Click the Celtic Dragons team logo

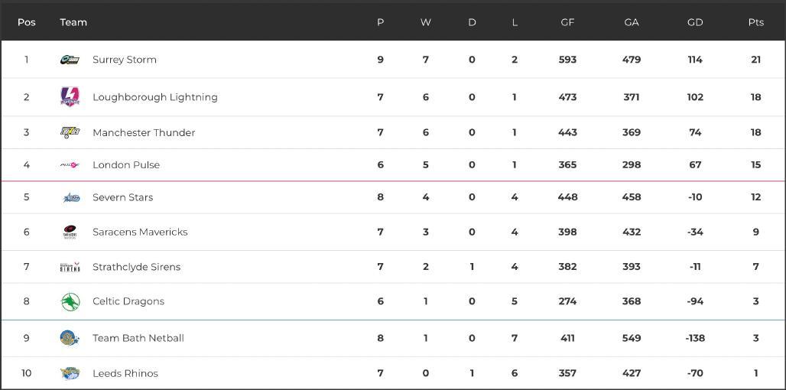pyautogui.click(x=70, y=301)
